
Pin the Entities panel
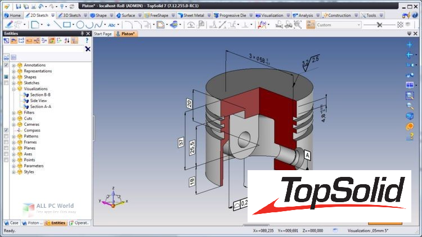pos(82,33)
